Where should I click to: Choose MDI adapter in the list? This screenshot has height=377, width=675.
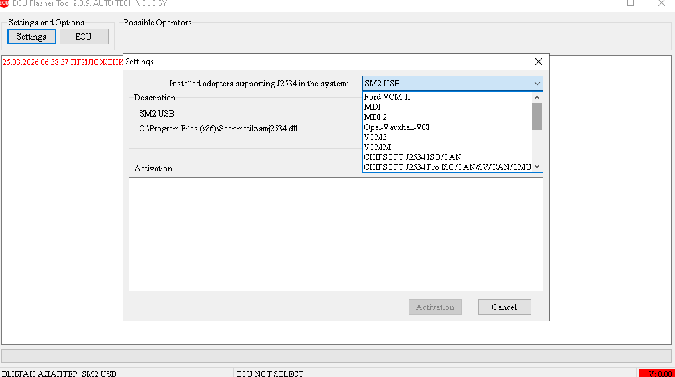coord(372,107)
